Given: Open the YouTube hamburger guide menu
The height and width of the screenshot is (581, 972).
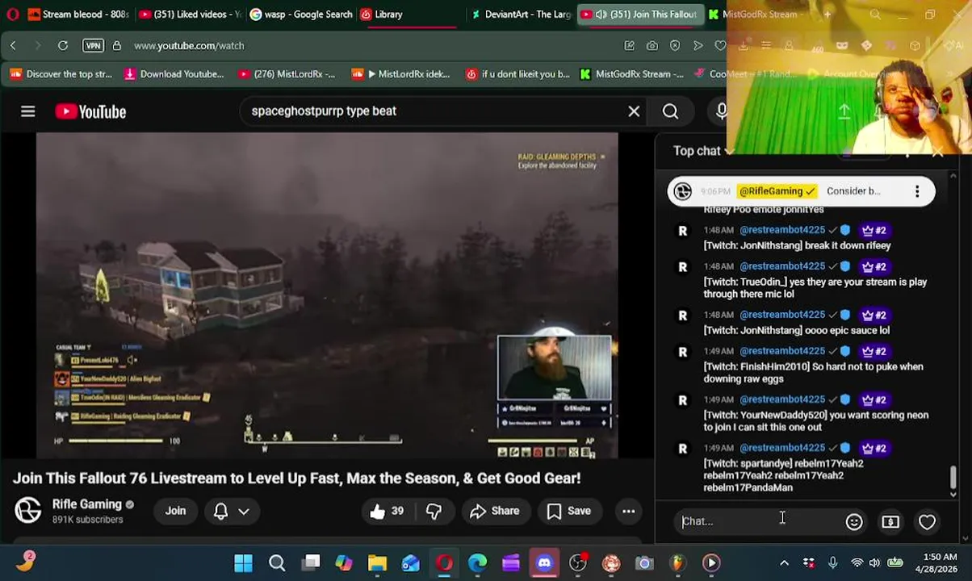Looking at the screenshot, I should [x=28, y=111].
